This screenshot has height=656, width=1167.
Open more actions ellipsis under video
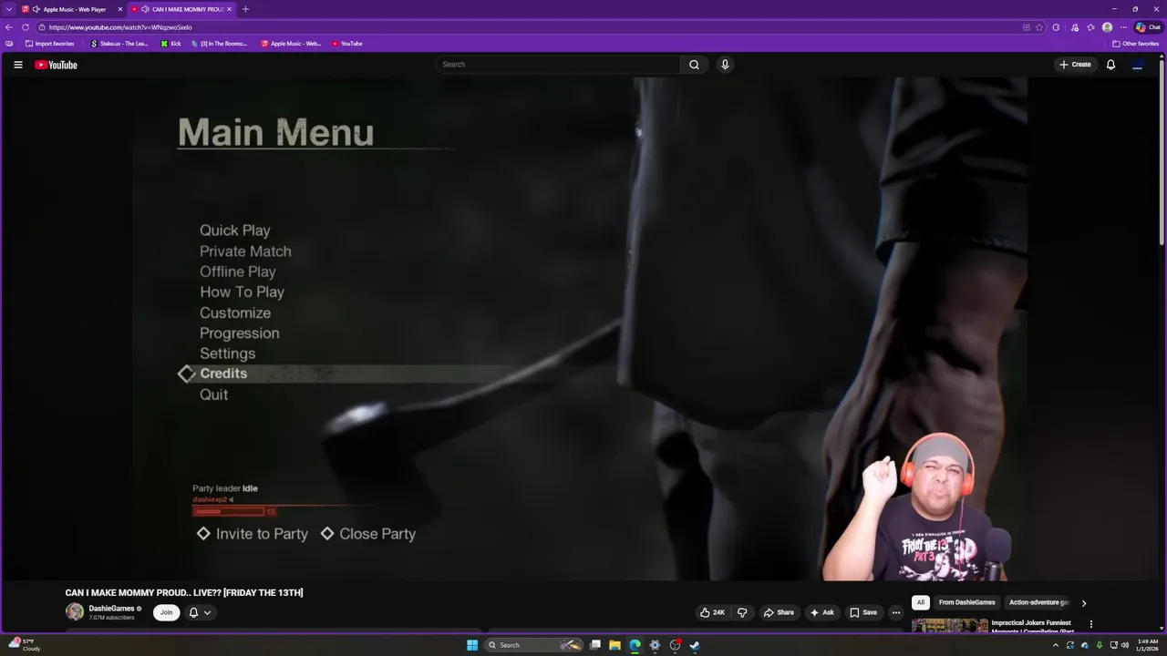896,612
